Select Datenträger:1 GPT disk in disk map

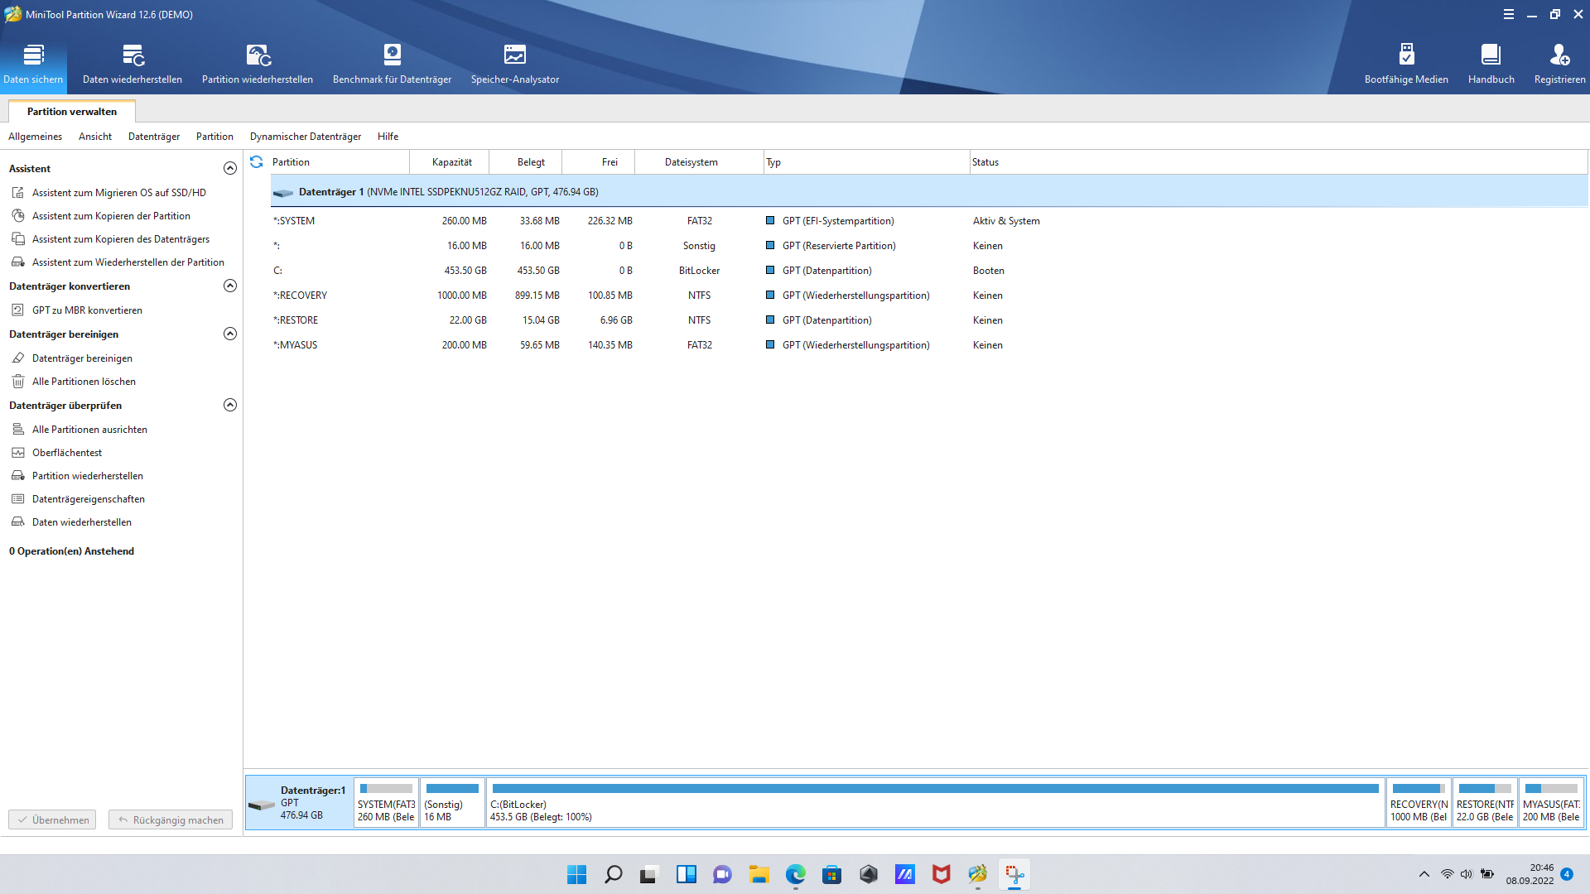click(x=300, y=802)
